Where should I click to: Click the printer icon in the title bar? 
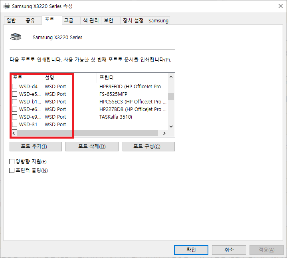coord(7,6)
